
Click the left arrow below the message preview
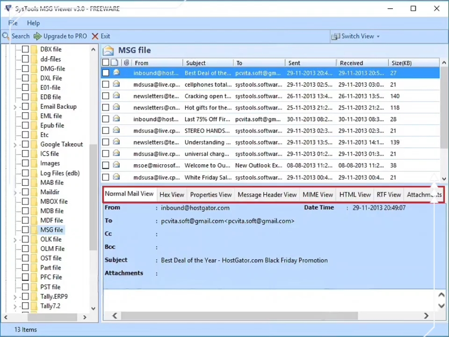[115, 315]
